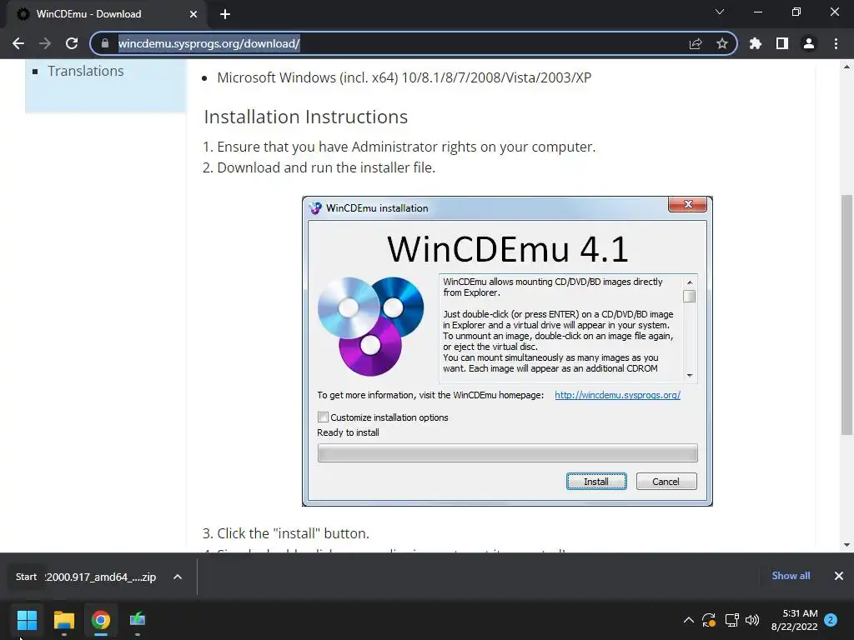
Task: Open network status tray icon
Action: tap(731, 620)
